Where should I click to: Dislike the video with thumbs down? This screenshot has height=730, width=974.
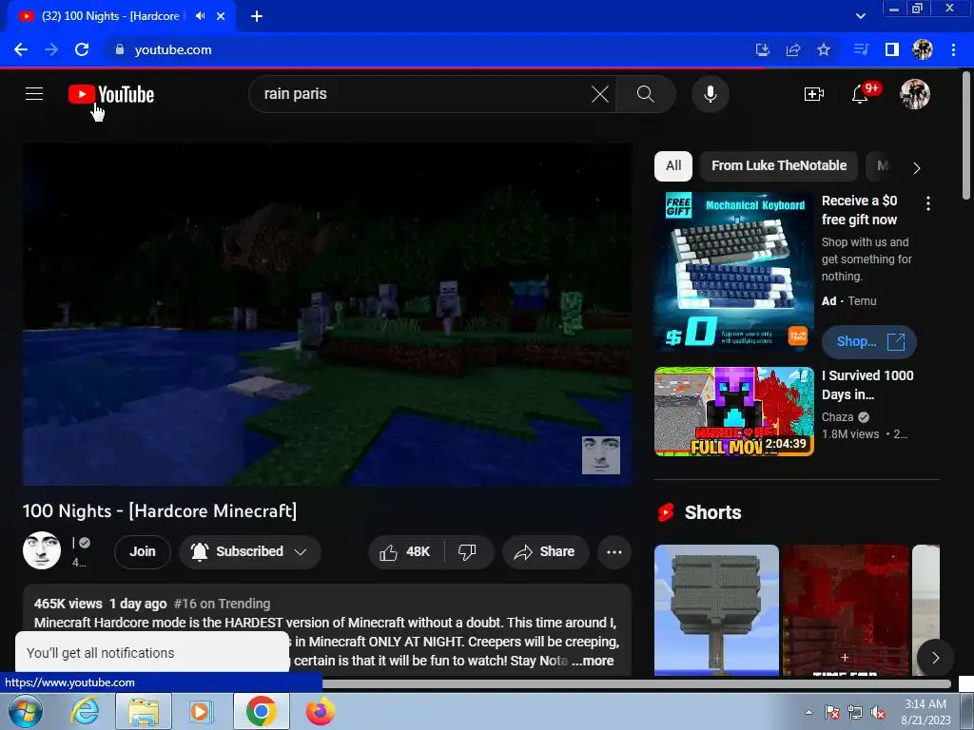(x=467, y=552)
